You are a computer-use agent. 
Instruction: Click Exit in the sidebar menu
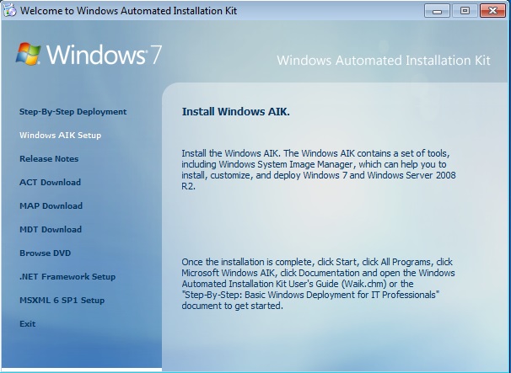(27, 324)
